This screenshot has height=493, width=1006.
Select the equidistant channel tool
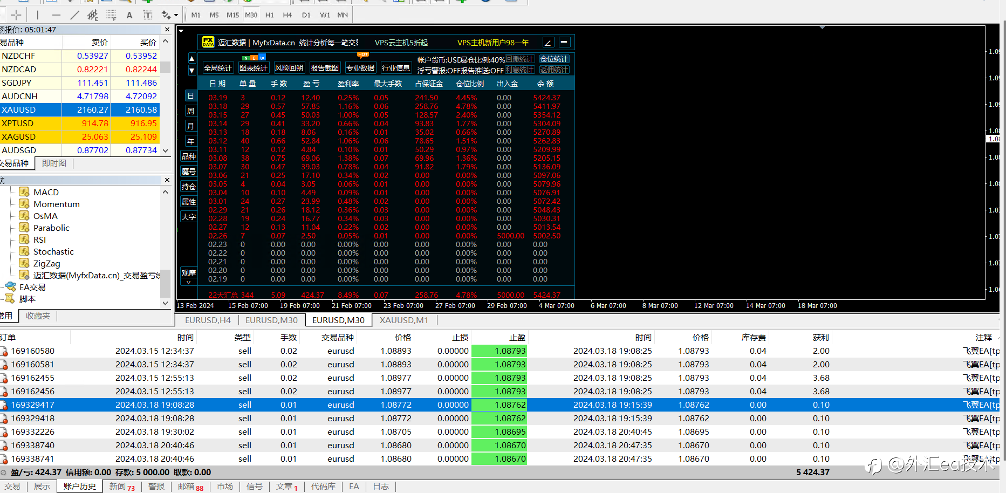coord(93,15)
